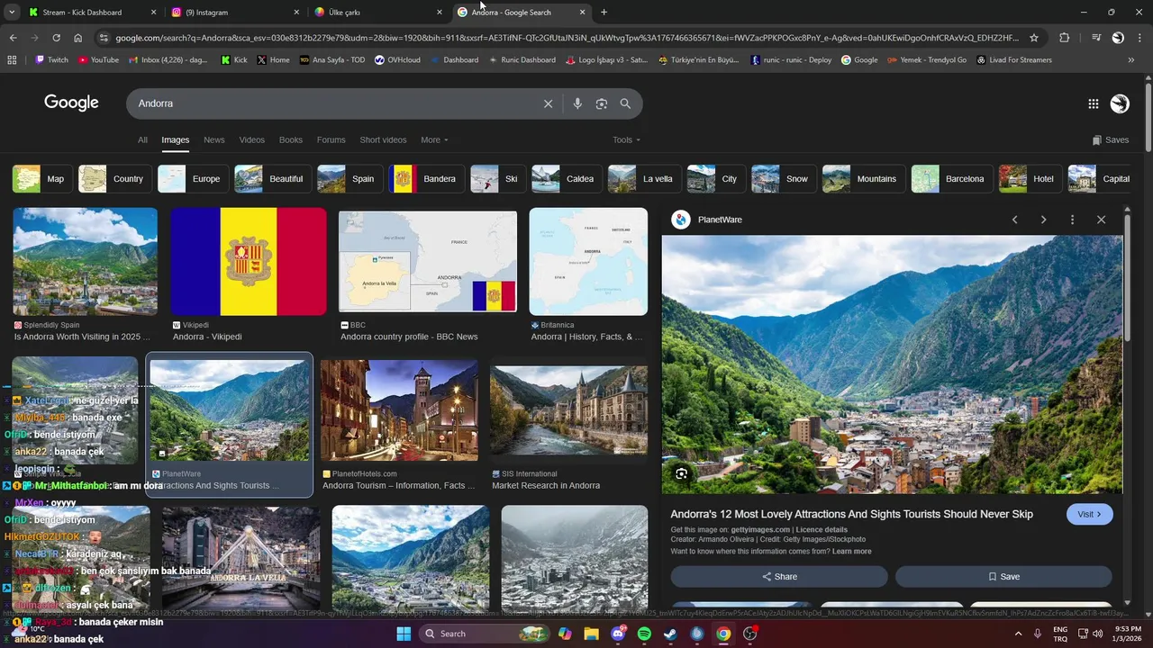The image size is (1153, 648).
Task: Search inside image with Lens overlay icon
Action: pyautogui.click(x=682, y=473)
